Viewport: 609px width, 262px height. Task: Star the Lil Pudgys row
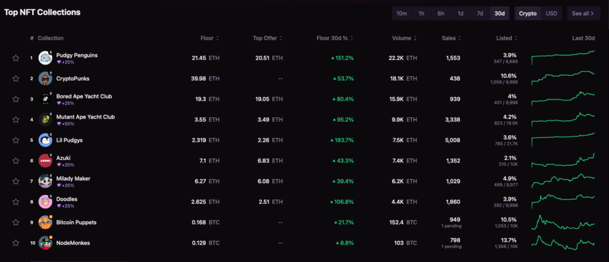[x=15, y=140]
